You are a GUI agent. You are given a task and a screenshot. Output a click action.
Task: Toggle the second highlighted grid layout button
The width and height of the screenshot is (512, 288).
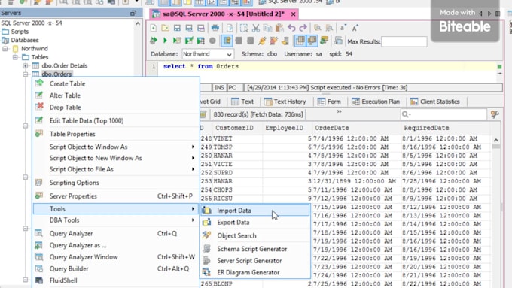click(x=312, y=41)
